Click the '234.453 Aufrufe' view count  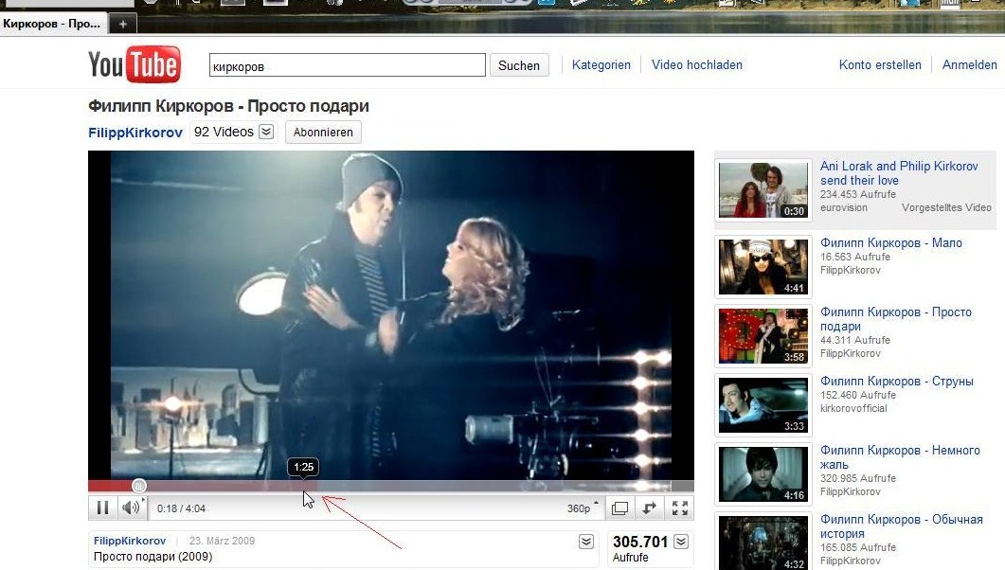(858, 194)
